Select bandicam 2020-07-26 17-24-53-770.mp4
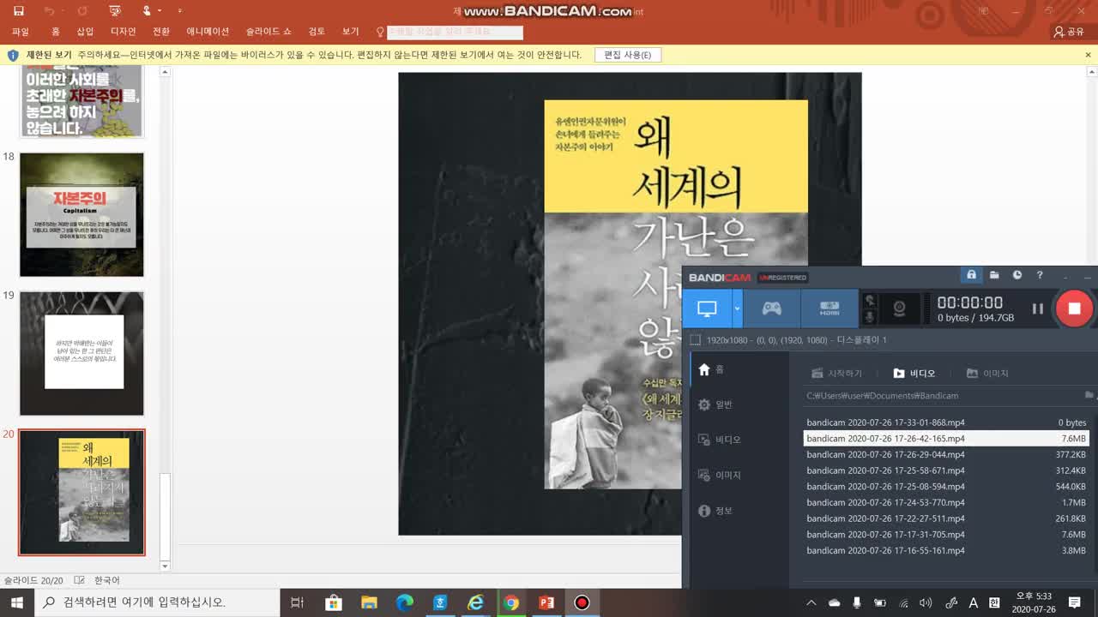The width and height of the screenshot is (1098, 617). 946,502
